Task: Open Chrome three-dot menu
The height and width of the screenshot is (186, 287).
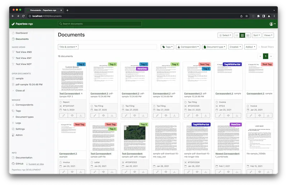Action: tap(274, 16)
